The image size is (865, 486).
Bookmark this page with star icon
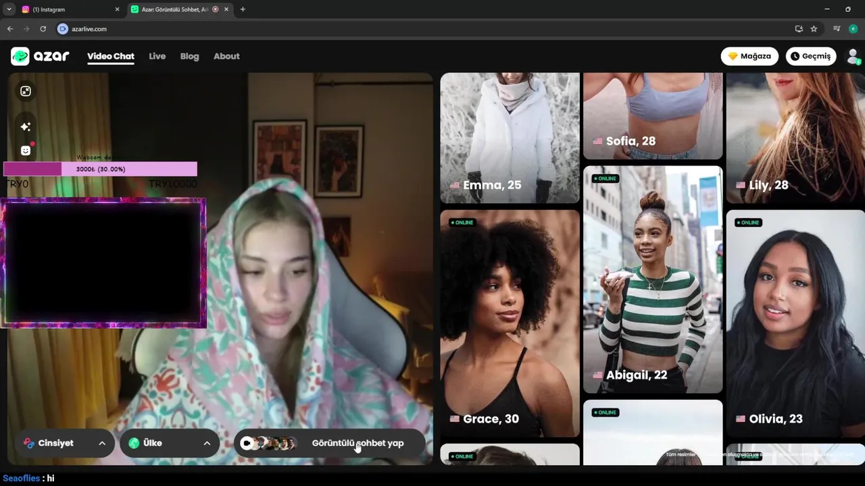[814, 29]
